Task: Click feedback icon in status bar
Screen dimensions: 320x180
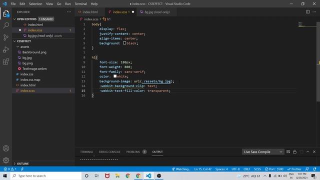Action: (307, 169)
